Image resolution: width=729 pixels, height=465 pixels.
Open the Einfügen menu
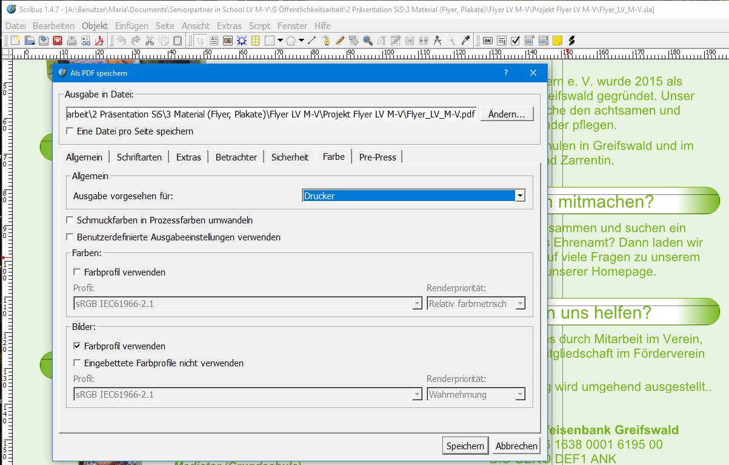[x=131, y=25]
